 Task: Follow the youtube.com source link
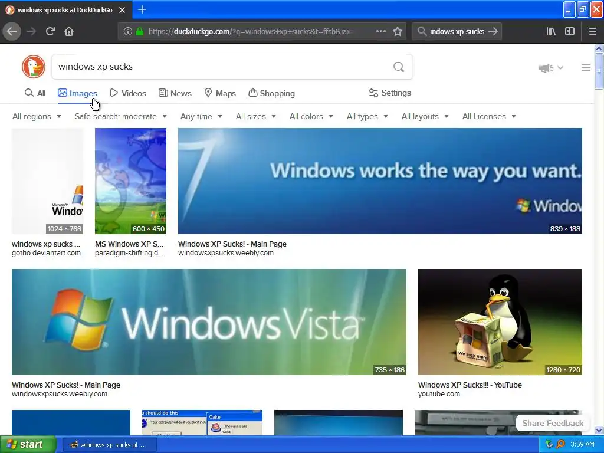click(439, 394)
